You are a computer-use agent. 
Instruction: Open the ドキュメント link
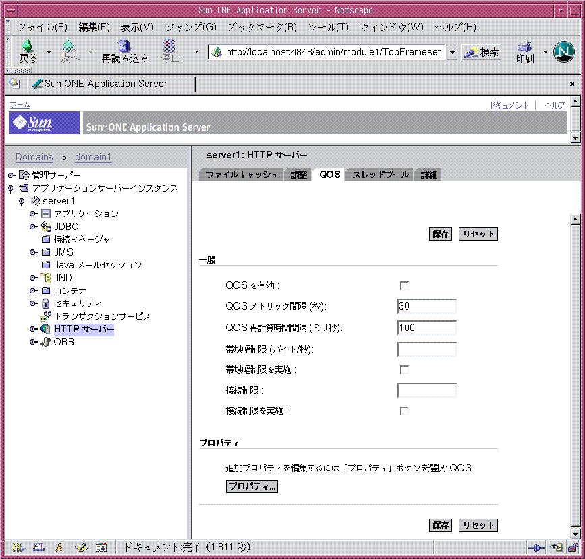click(509, 106)
